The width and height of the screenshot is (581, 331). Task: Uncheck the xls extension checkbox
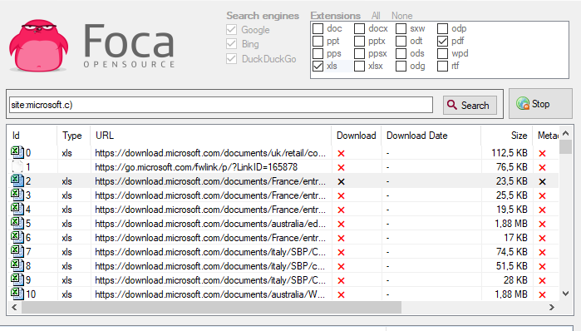pyautogui.click(x=318, y=66)
